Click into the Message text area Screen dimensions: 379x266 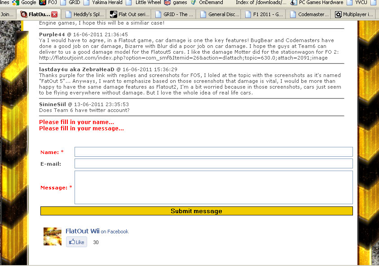214,188
